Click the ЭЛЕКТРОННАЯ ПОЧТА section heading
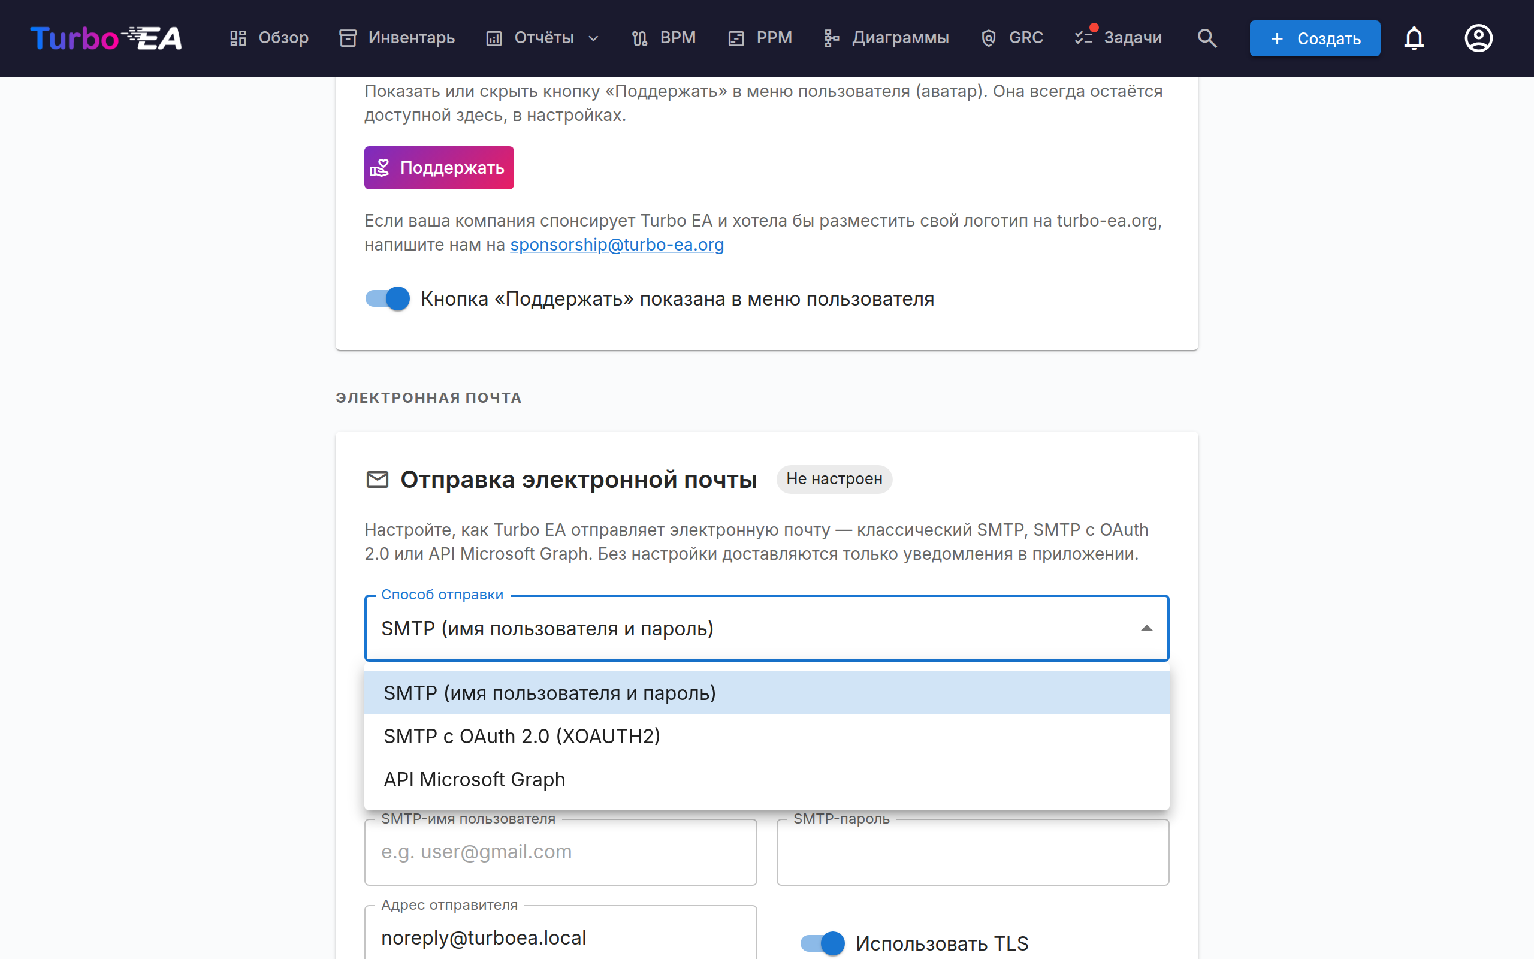Screen dimensions: 1534x959 point(428,397)
